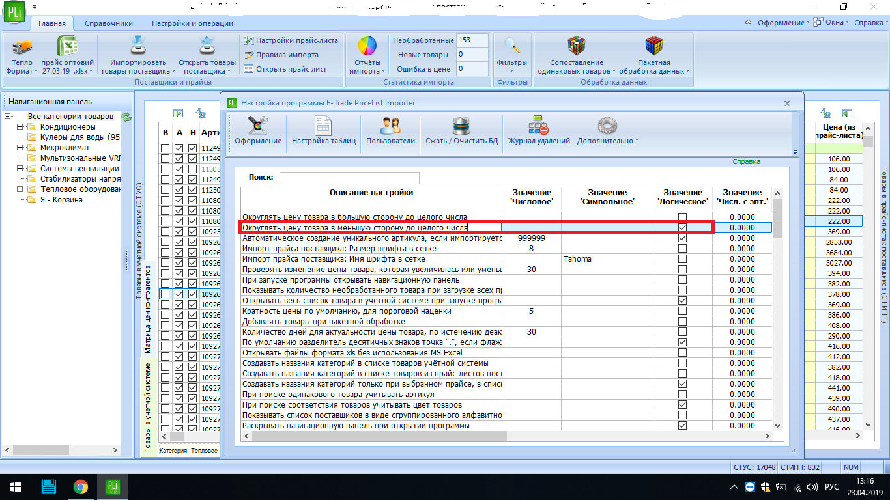
Task: Collapse the ribbon with the up arrow
Action: tap(749, 23)
